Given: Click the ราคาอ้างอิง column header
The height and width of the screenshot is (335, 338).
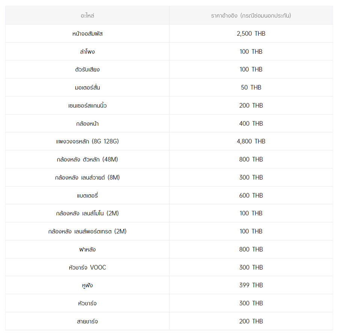Looking at the screenshot, I should (x=251, y=16).
